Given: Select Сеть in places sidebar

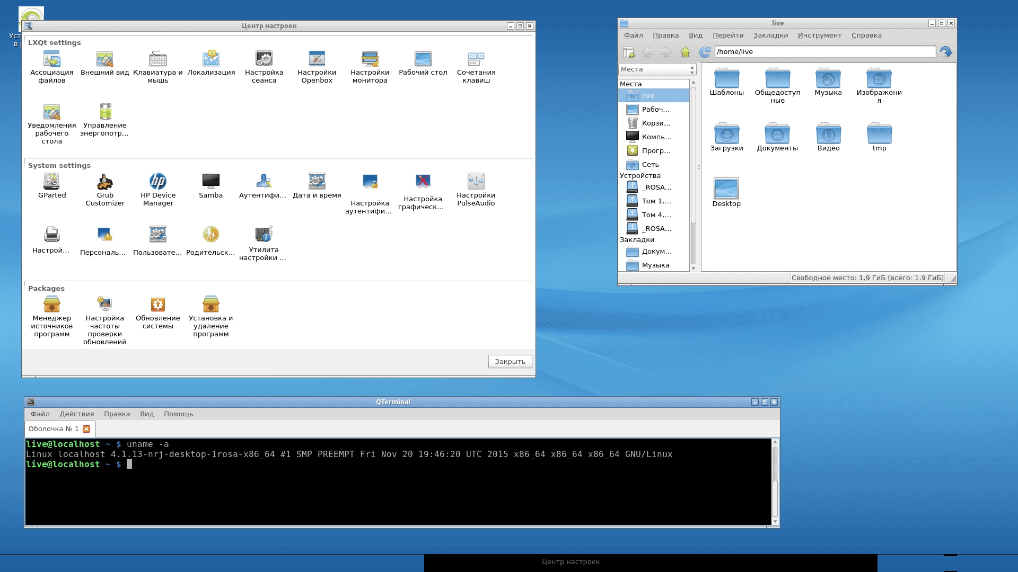Looking at the screenshot, I should [x=654, y=165].
